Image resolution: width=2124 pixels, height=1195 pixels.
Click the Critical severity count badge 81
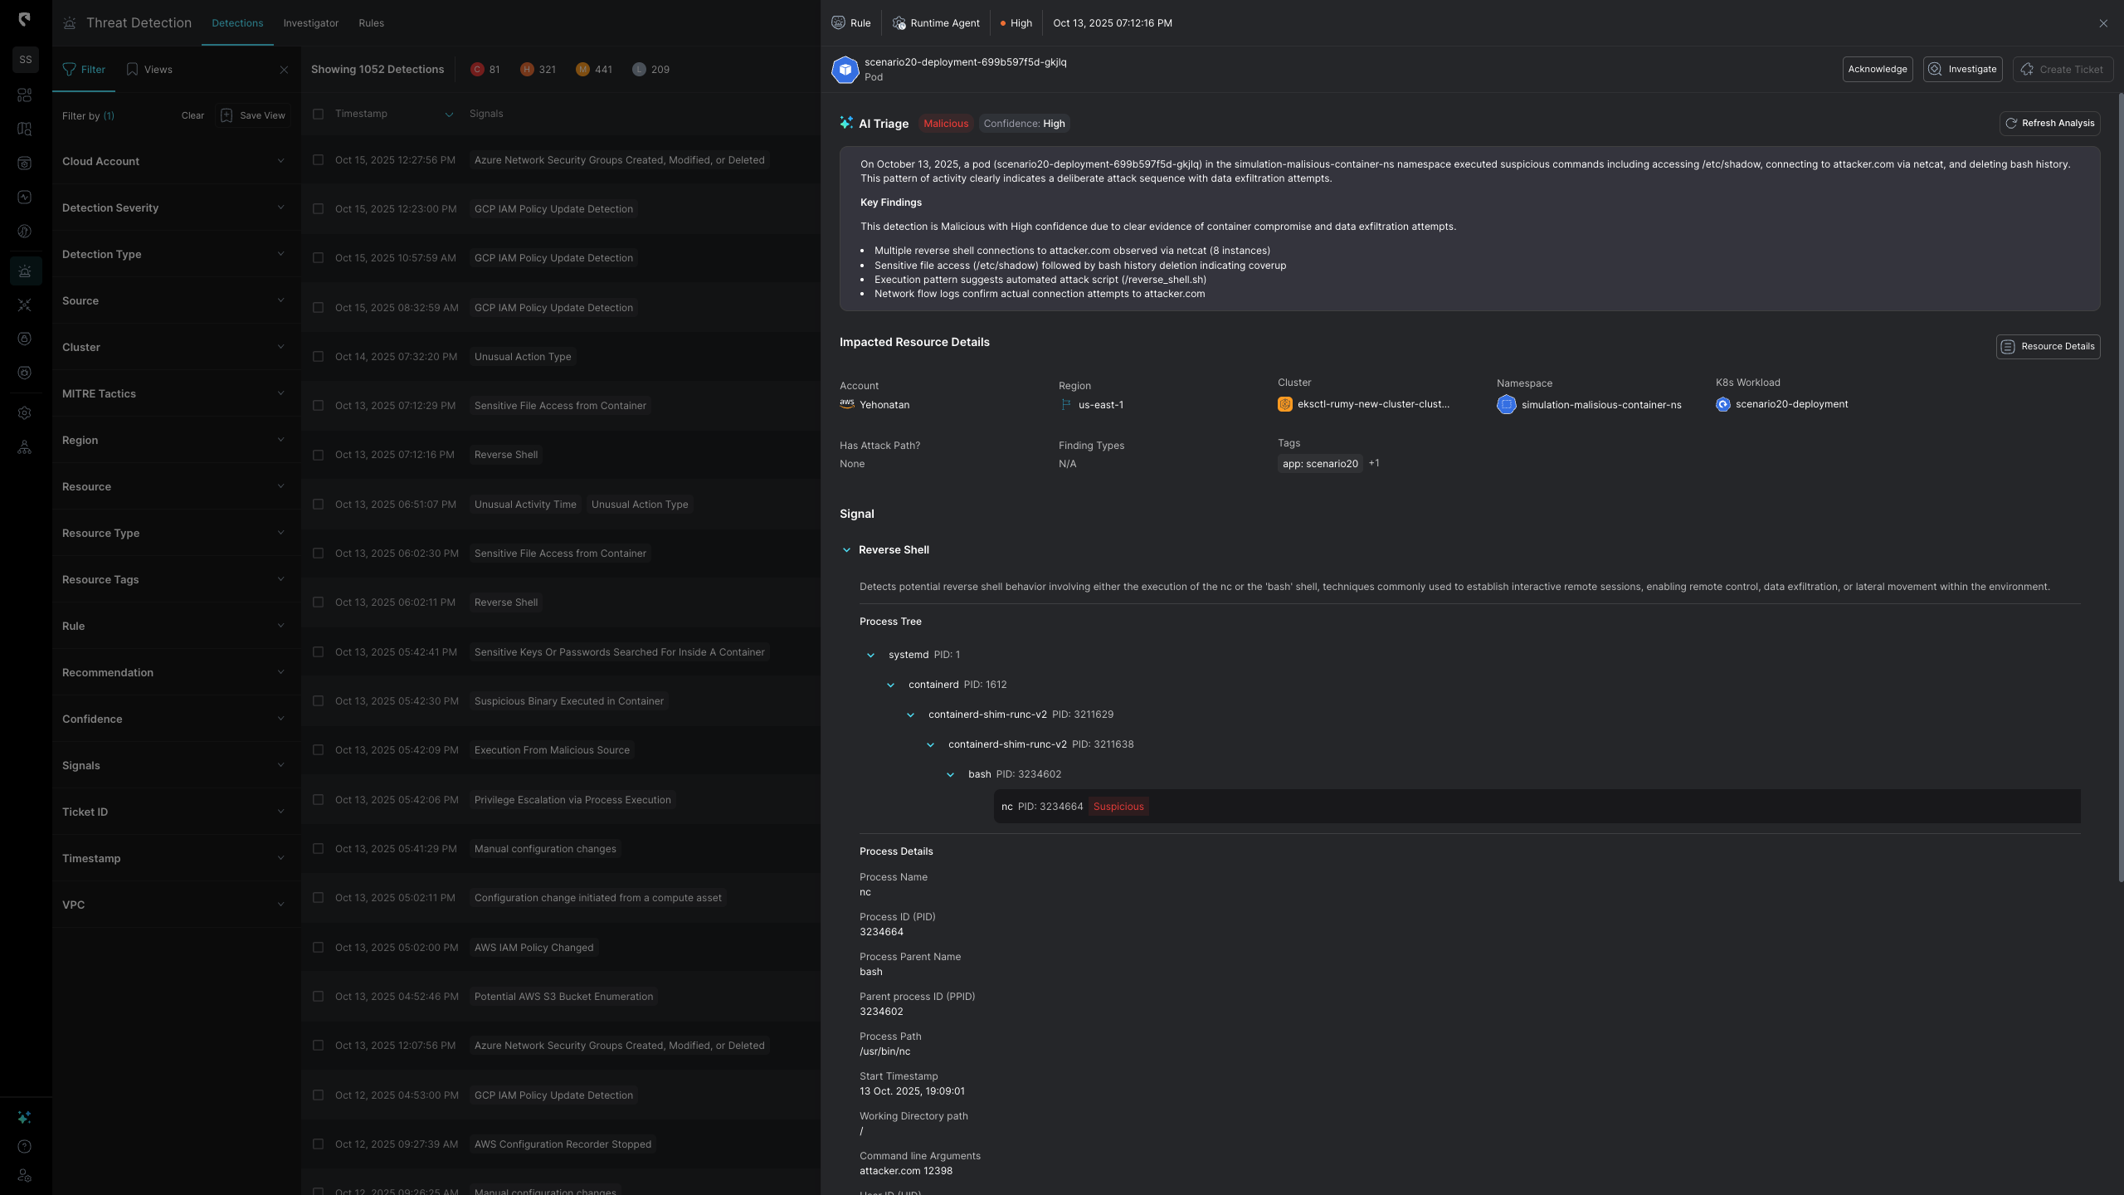click(x=485, y=70)
